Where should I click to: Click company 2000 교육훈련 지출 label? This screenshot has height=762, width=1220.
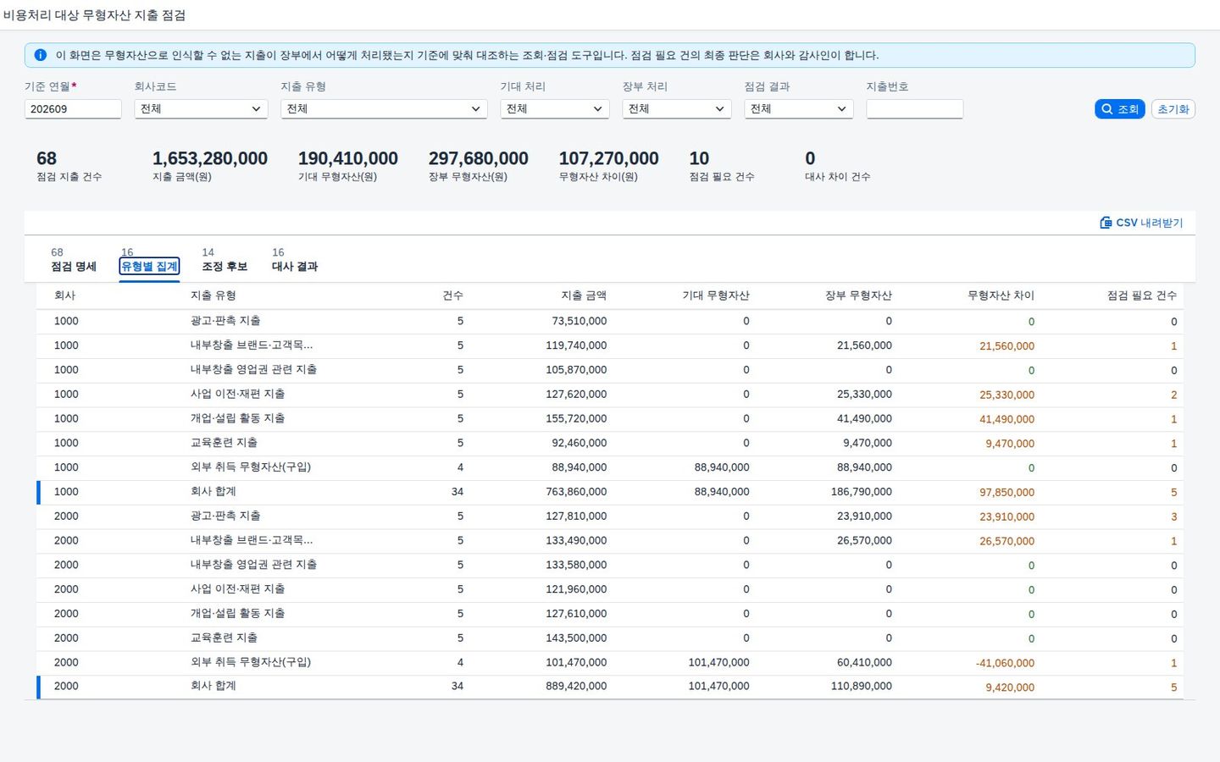click(x=224, y=638)
